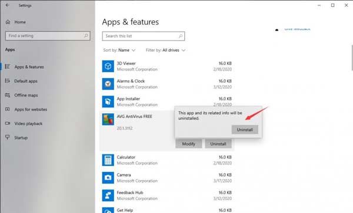This screenshot has height=213, width=353.
Task: Open the Sort by Name dropdown
Action: (x=119, y=50)
